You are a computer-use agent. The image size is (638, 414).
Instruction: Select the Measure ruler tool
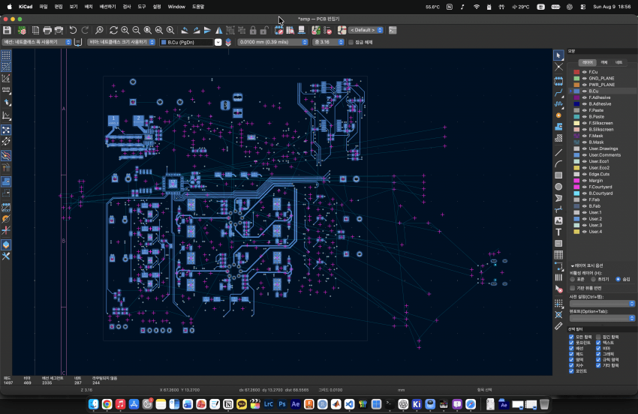pos(558,326)
